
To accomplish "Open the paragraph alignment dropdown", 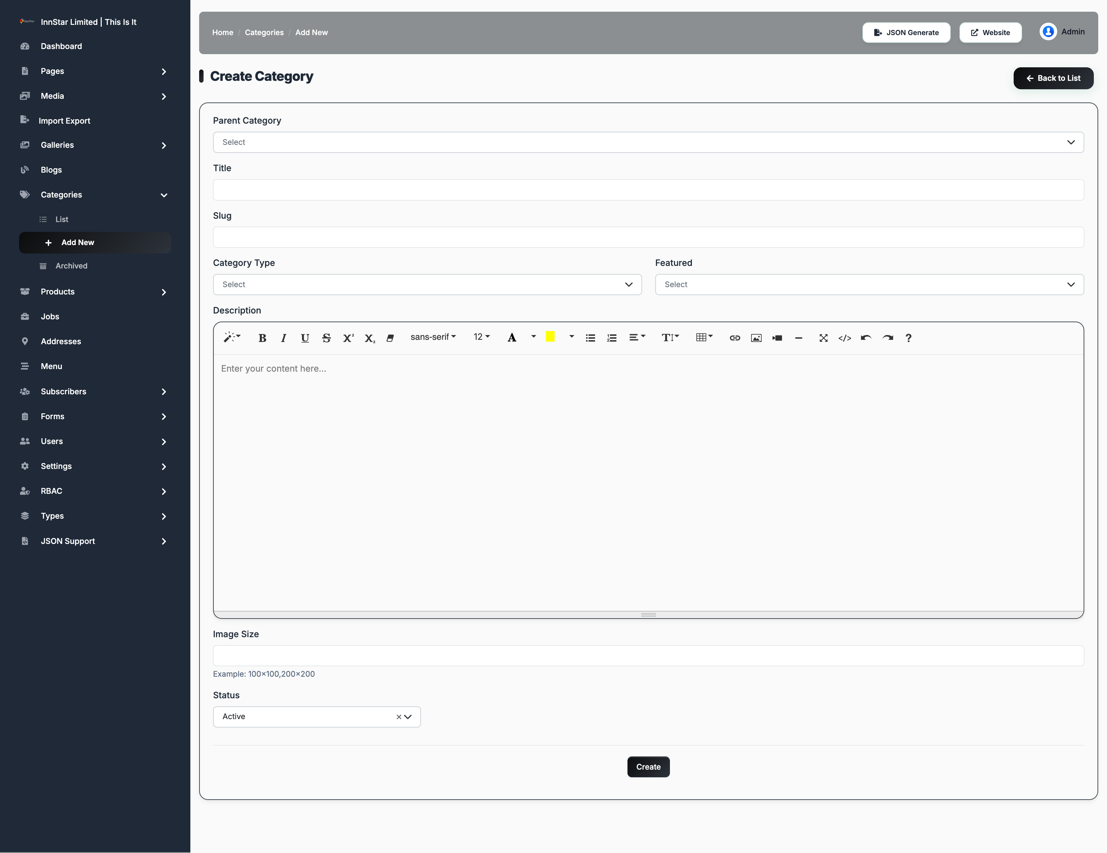I will [637, 337].
